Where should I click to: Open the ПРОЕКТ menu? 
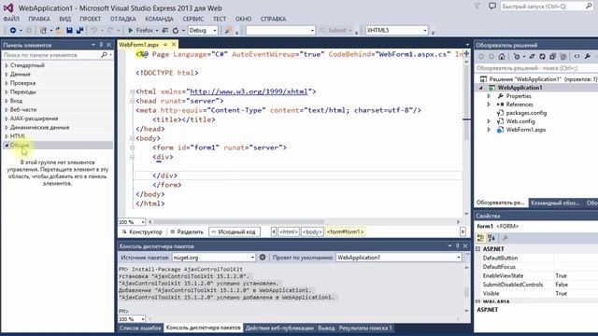coord(90,19)
